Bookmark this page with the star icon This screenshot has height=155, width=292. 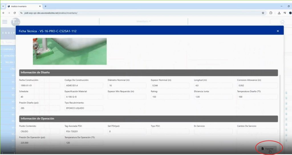263,13
